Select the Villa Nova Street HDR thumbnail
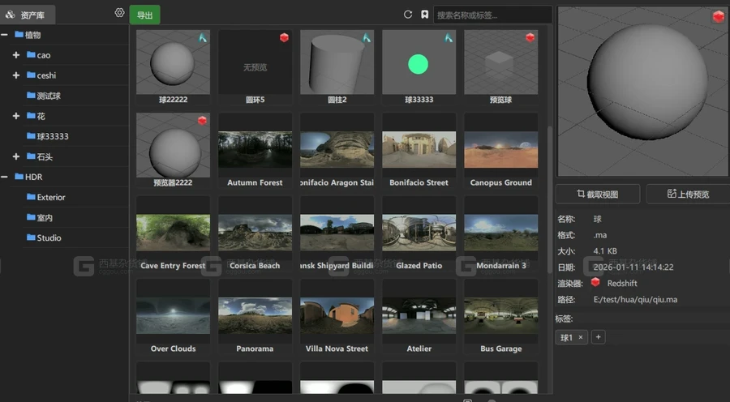The width and height of the screenshot is (730, 402). point(337,315)
